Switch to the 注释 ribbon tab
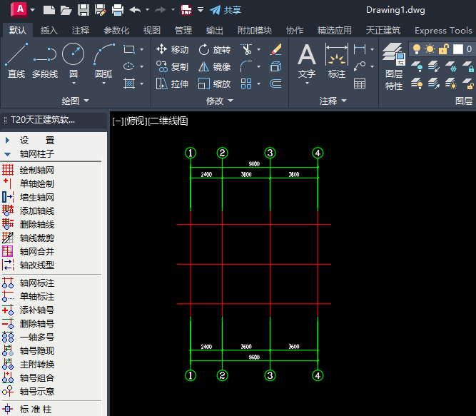 (x=81, y=31)
